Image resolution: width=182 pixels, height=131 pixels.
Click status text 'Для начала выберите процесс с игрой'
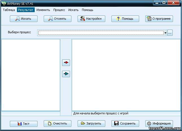101,113
